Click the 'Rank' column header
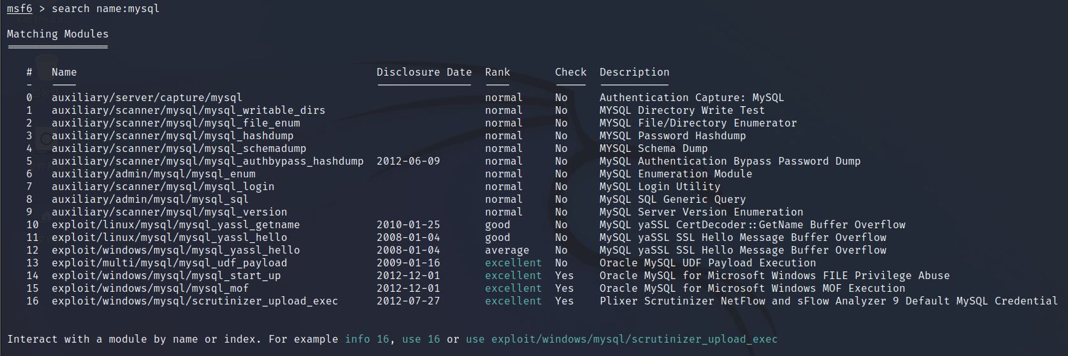 point(498,72)
